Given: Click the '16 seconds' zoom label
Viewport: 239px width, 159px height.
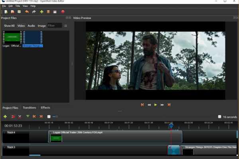Looking at the screenshot, I should pyautogui.click(x=230, y=117).
